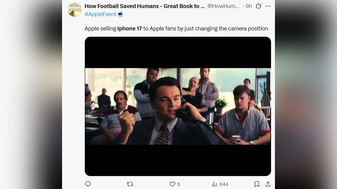Viewport: 337px width, 189px height.
Task: Click the @HowHum... handle
Action: pos(223,6)
